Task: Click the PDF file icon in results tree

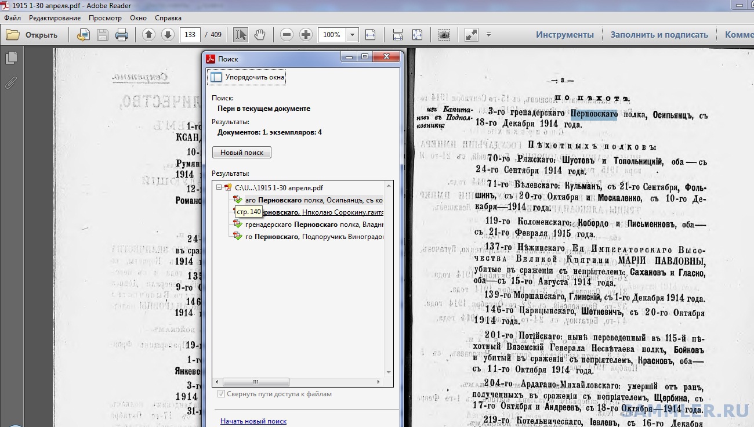Action: (x=228, y=188)
